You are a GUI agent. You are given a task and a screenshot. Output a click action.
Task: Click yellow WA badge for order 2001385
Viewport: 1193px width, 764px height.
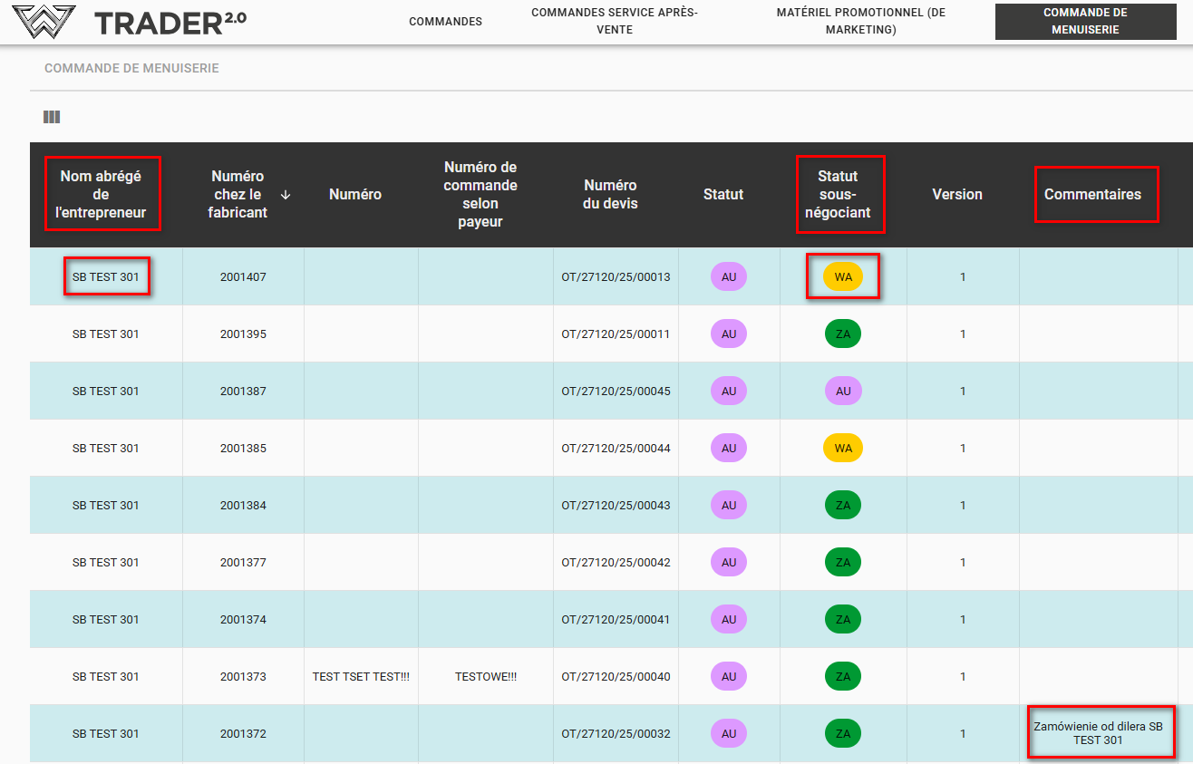pos(843,449)
